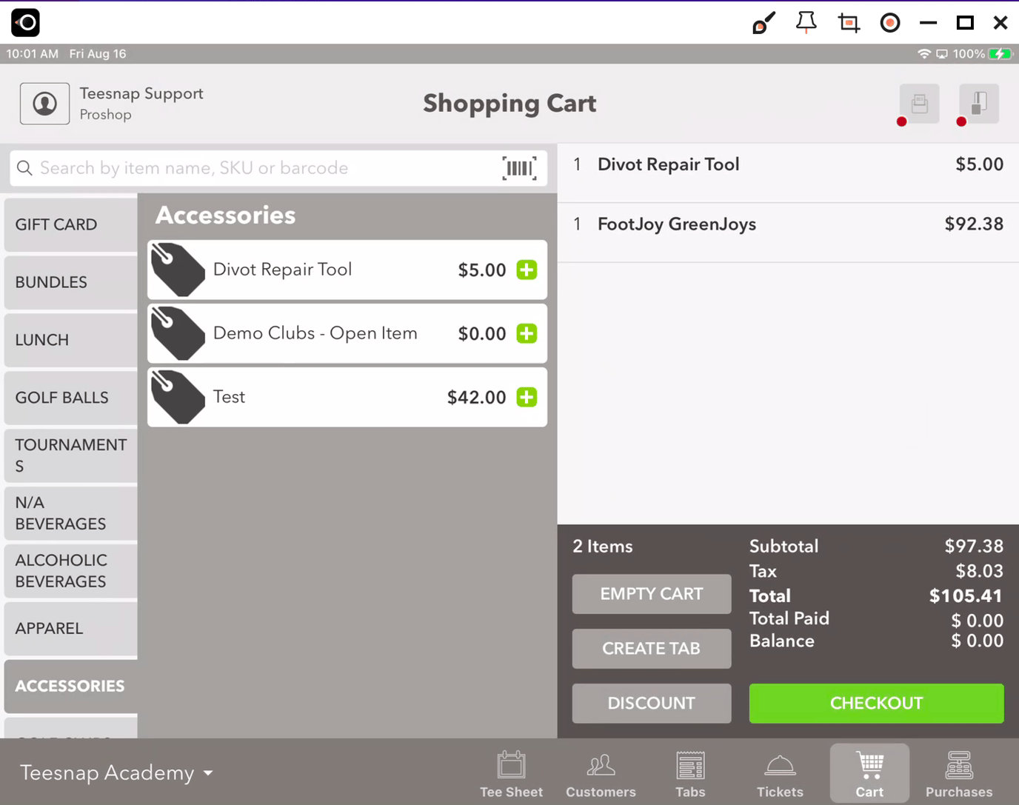Viewport: 1019px width, 805px height.
Task: Open the Teesnap Support user profile icon
Action: [45, 104]
